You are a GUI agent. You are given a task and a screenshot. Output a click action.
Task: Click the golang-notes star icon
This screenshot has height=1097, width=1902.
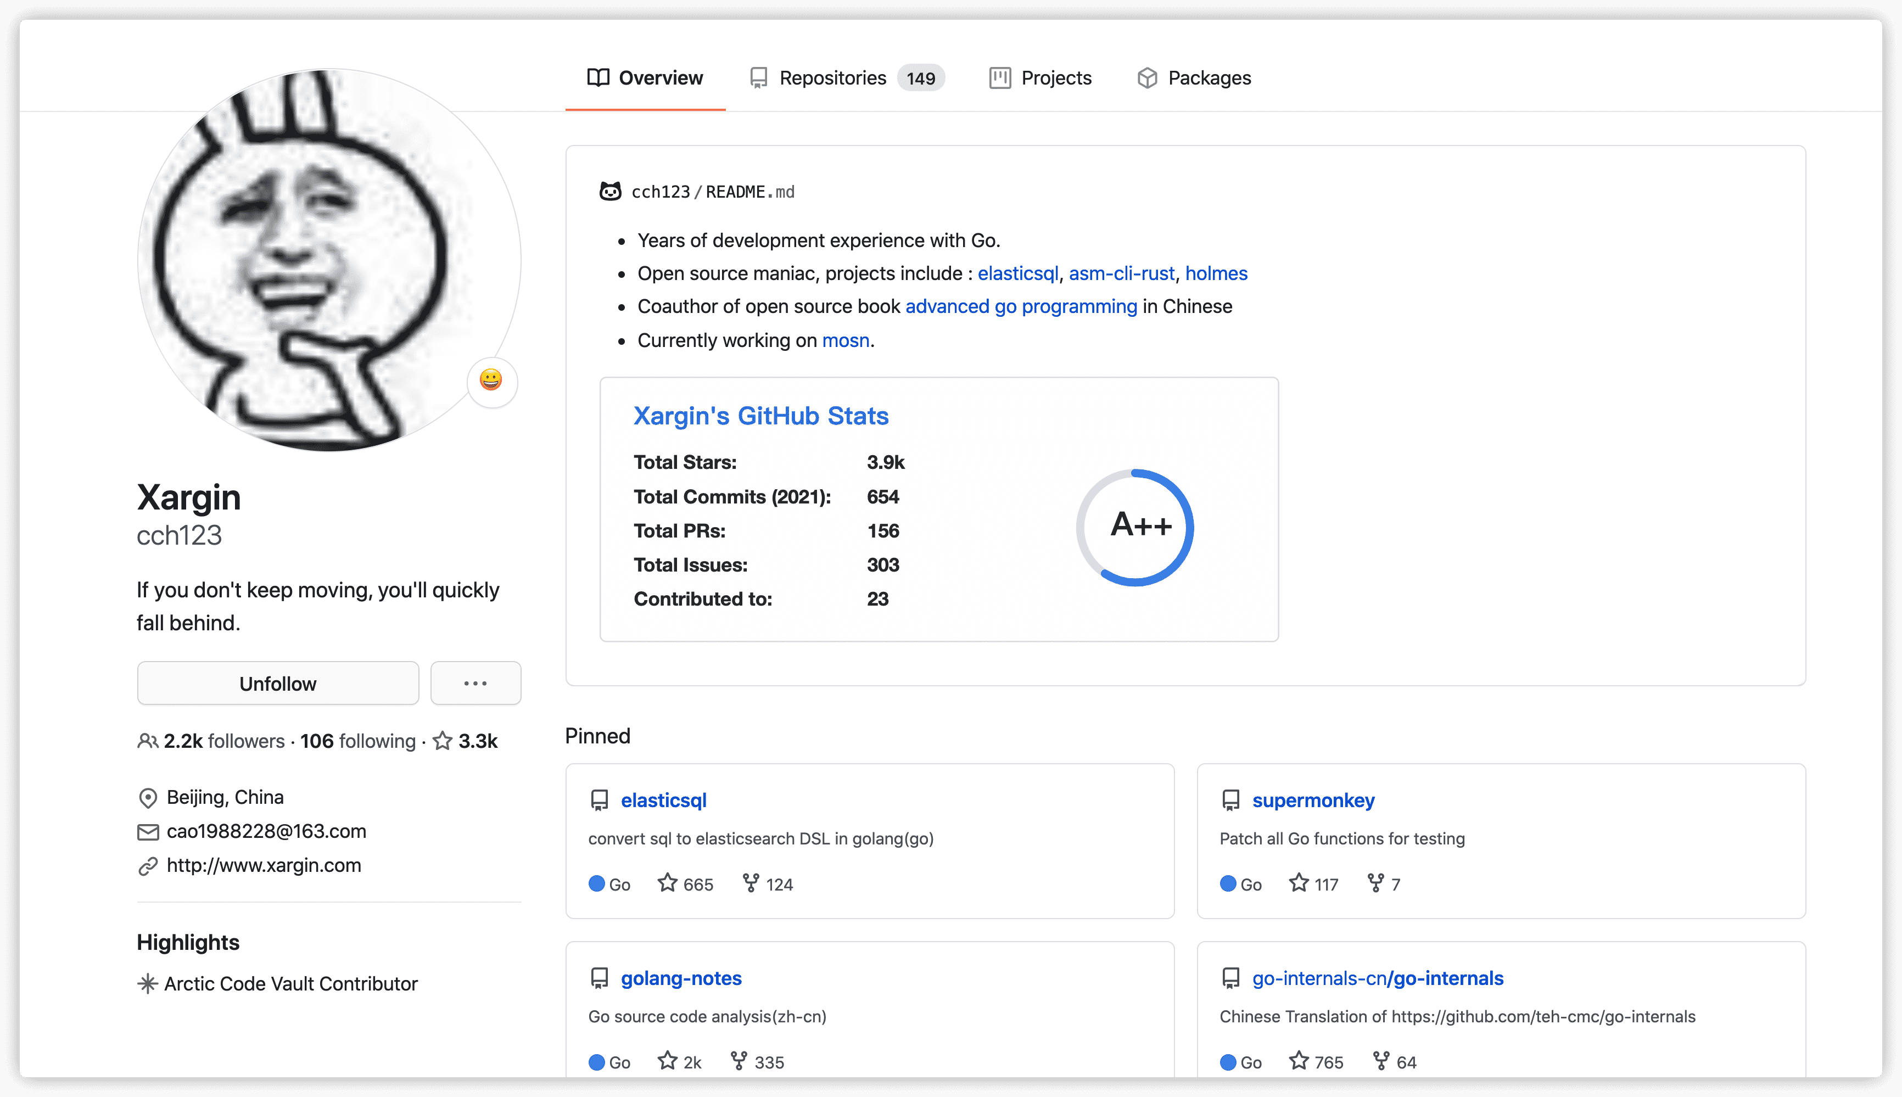[x=667, y=1061]
